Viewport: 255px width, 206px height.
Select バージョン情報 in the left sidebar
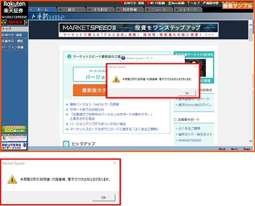[x=14, y=47]
